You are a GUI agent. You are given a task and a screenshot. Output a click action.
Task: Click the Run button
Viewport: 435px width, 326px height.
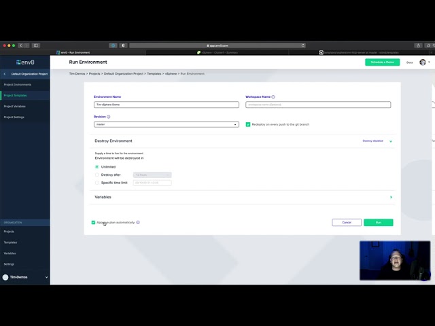pos(379,222)
